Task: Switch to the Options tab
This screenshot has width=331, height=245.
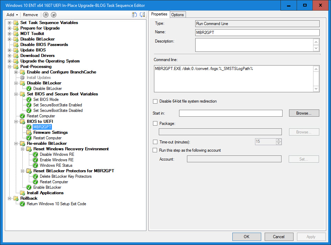Action: pyautogui.click(x=177, y=14)
